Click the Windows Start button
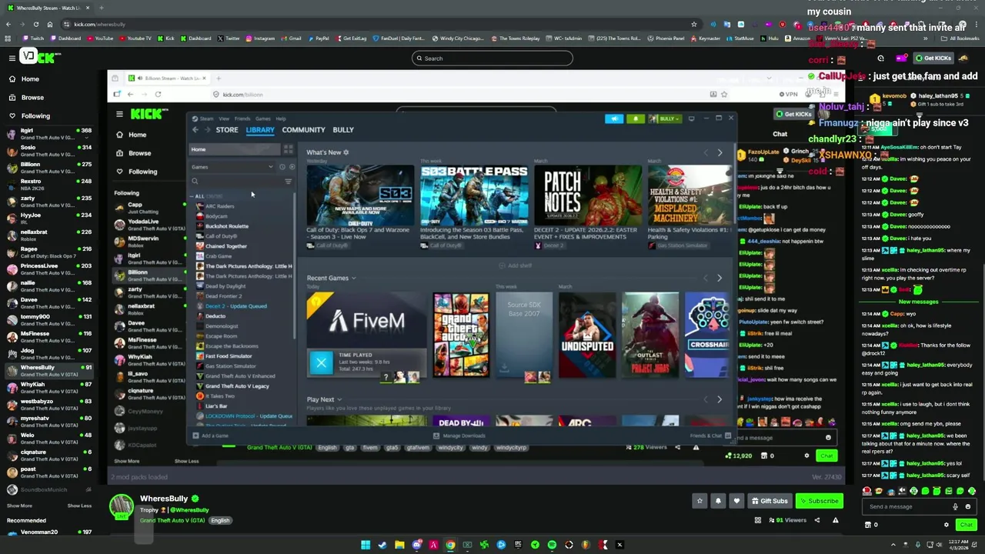985x554 pixels. point(366,545)
